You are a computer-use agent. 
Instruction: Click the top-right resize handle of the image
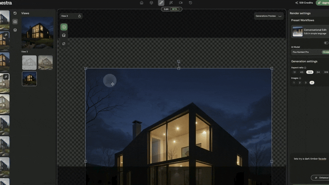click(272, 68)
